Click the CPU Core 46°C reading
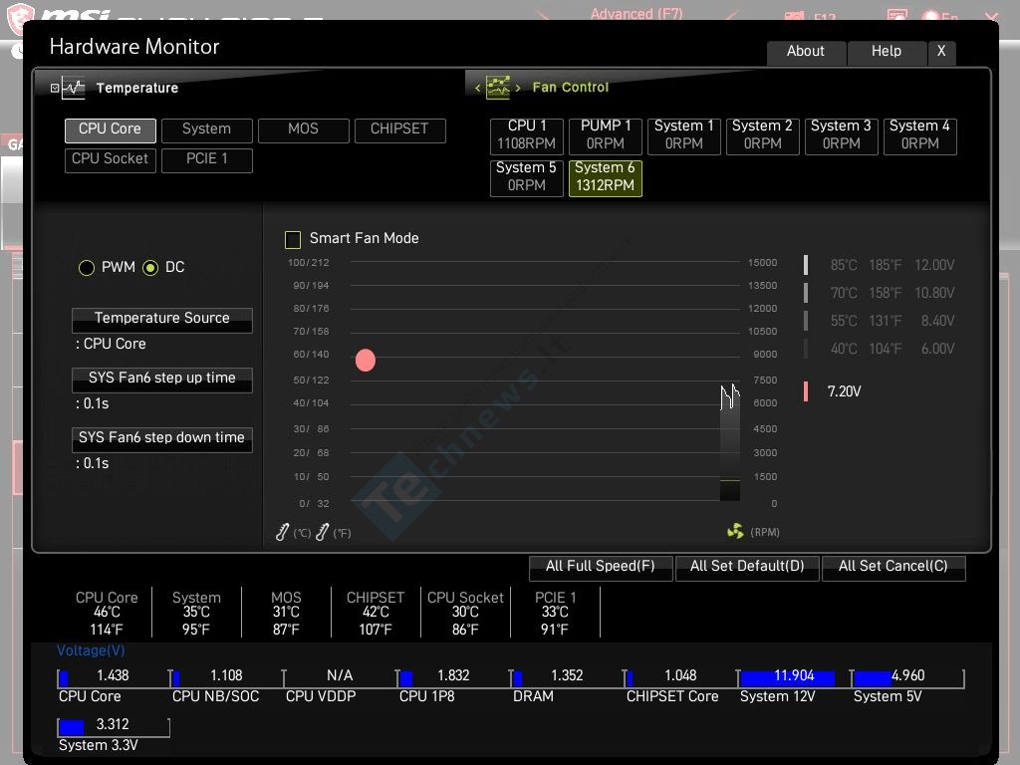The height and width of the screenshot is (765, 1020). tap(107, 613)
